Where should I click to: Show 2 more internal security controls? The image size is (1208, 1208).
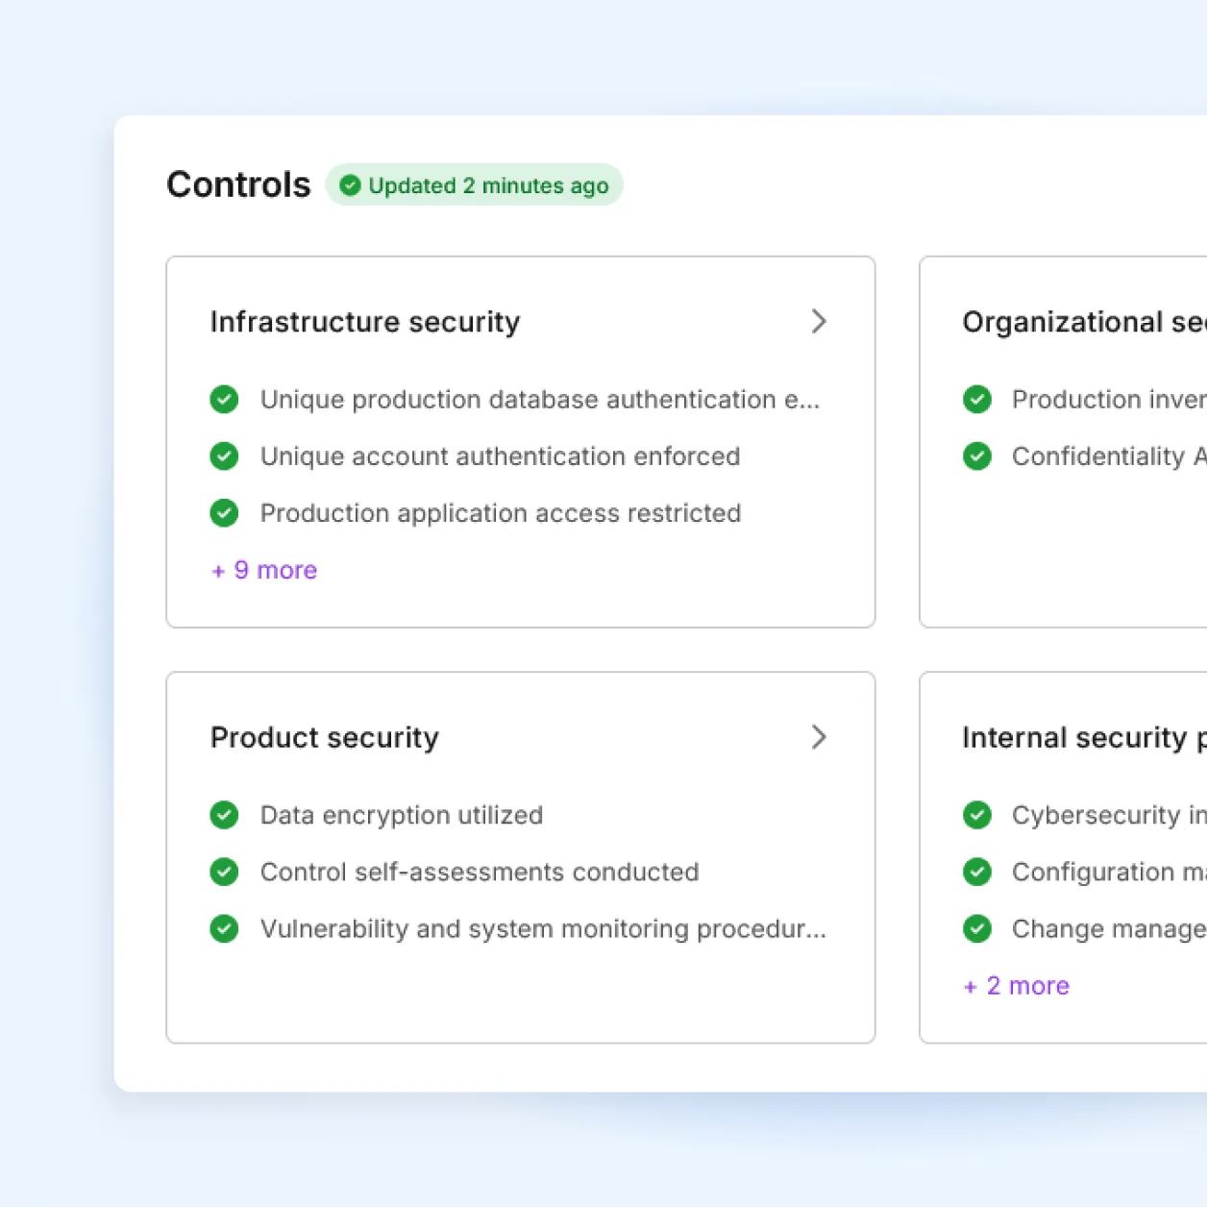coord(1017,986)
